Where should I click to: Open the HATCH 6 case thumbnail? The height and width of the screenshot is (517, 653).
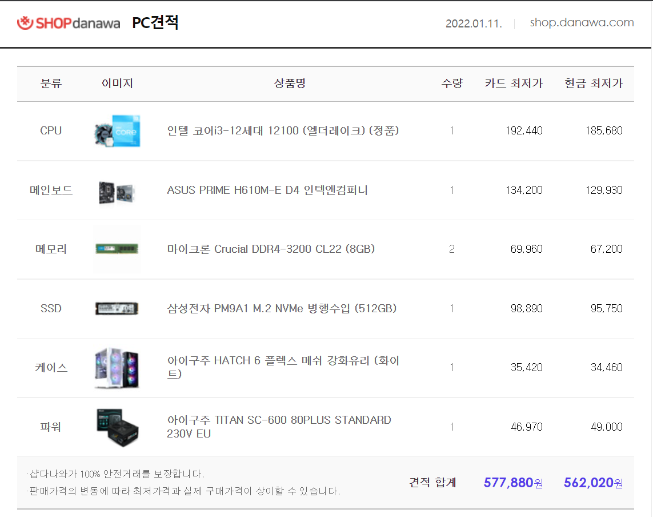pos(117,368)
